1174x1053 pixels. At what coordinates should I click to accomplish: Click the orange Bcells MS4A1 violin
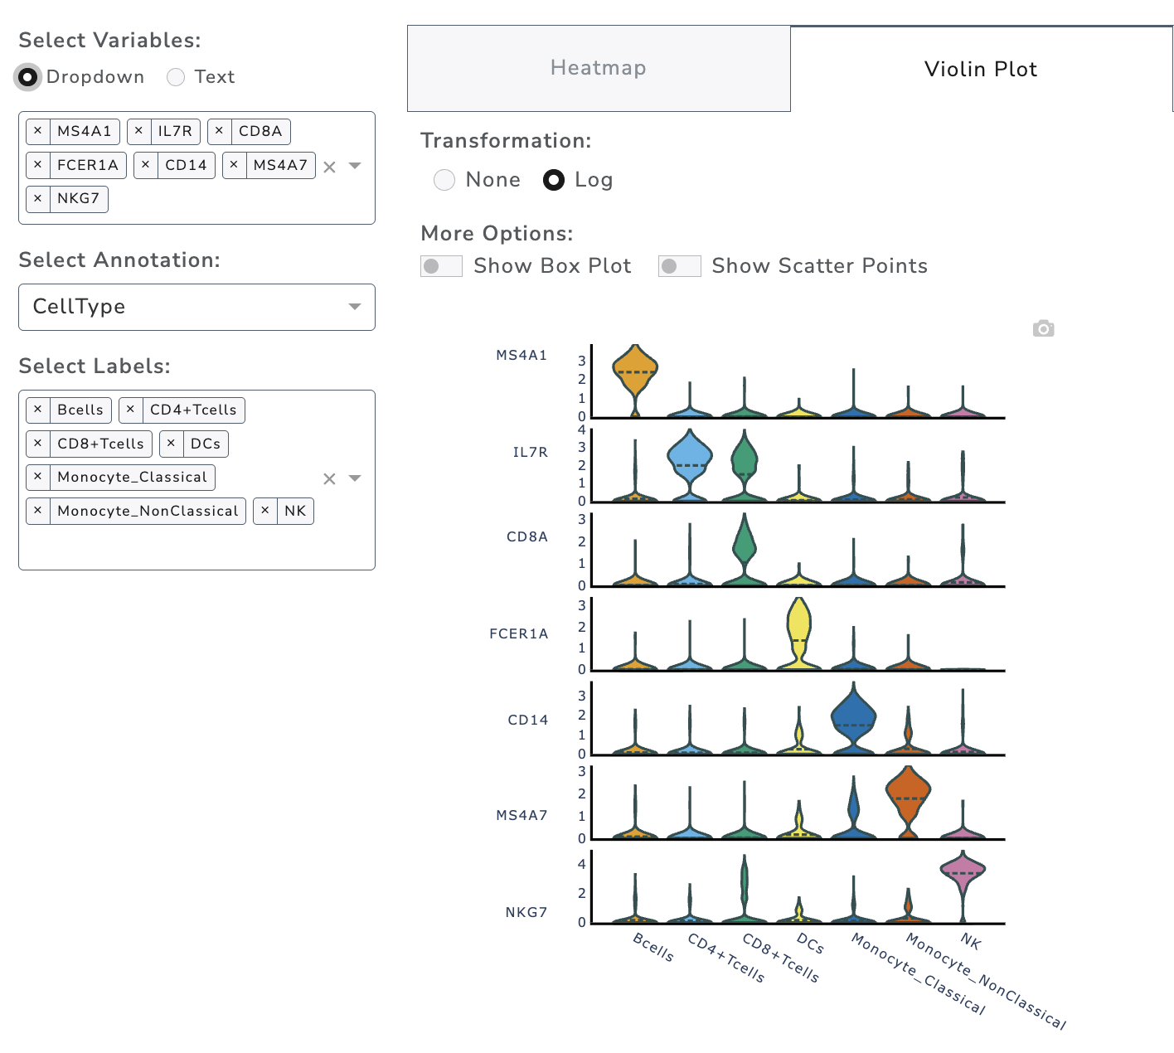[634, 369]
